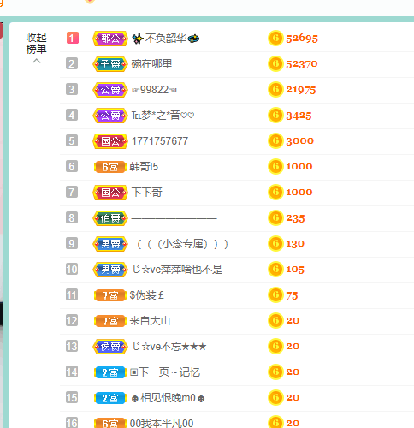The image size is (414, 428).
Task: Click the 伯爵 badge on rank 8
Action: point(110,218)
